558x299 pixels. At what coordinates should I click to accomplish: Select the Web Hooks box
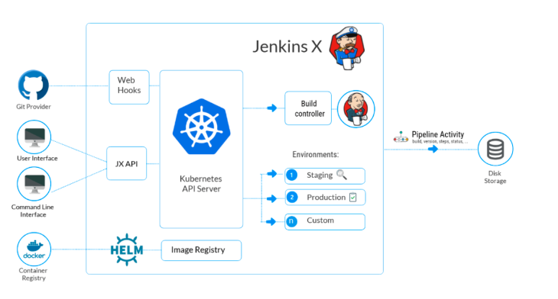pos(129,87)
